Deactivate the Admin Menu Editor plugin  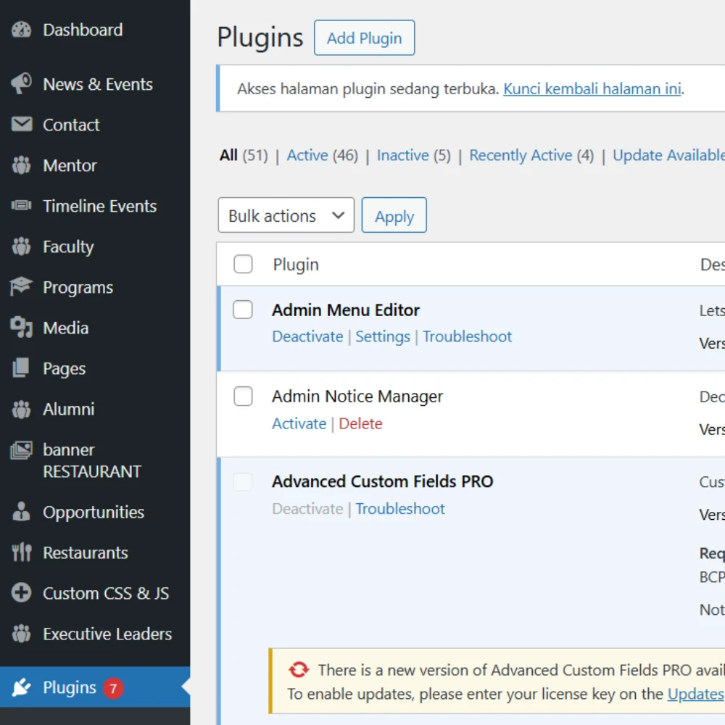click(307, 336)
